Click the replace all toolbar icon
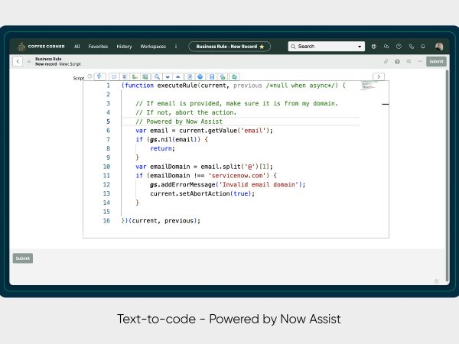This screenshot has height=344, width=459. 145,76
